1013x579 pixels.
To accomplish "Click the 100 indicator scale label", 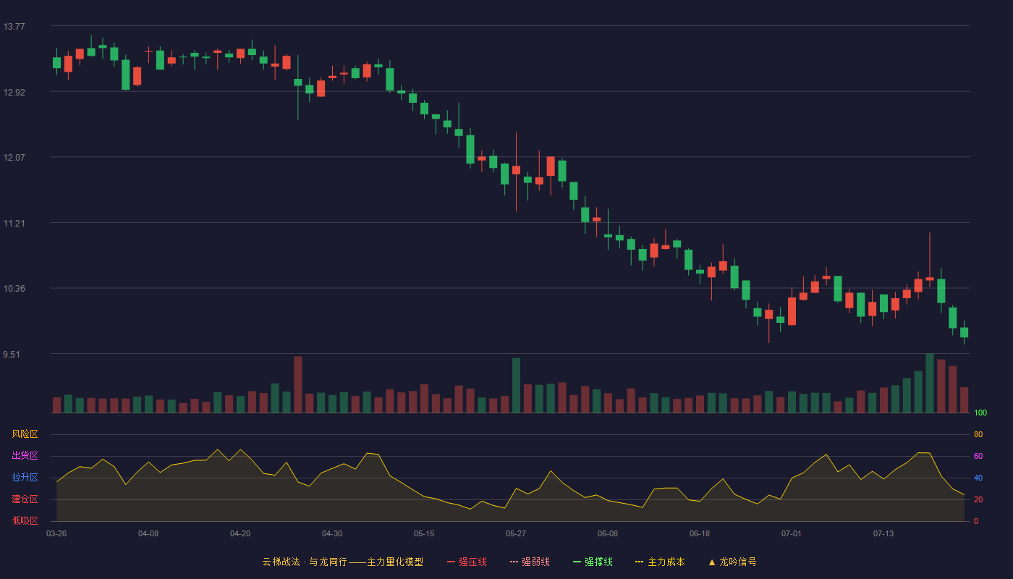I will 980,413.
